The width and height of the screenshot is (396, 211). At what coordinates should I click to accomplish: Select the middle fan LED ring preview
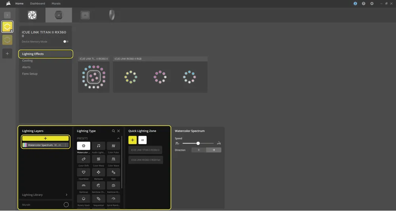tap(160, 77)
